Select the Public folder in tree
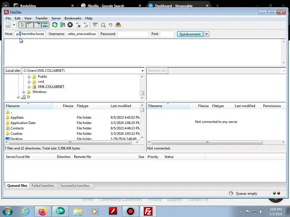290x217 pixels. (x=42, y=77)
